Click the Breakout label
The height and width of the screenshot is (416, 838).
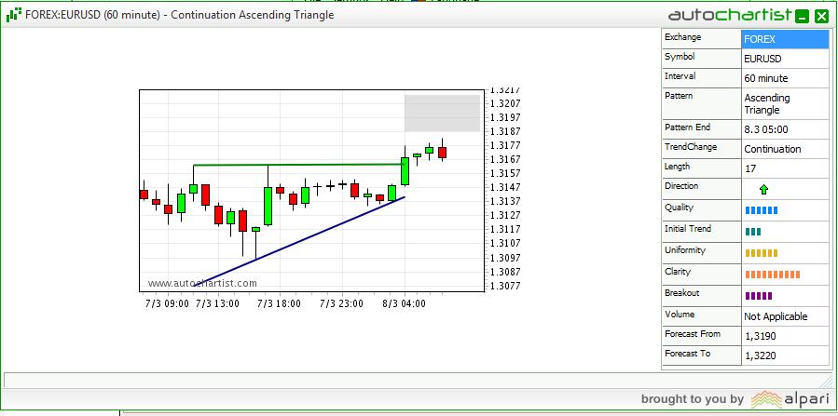[682, 293]
